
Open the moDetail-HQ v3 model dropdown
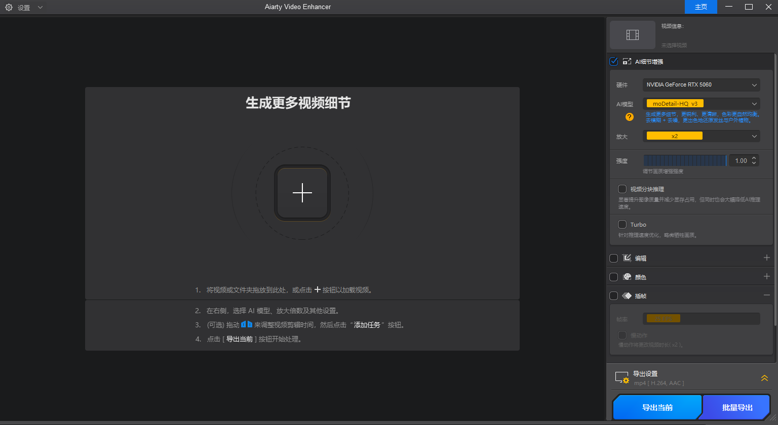[702, 103]
